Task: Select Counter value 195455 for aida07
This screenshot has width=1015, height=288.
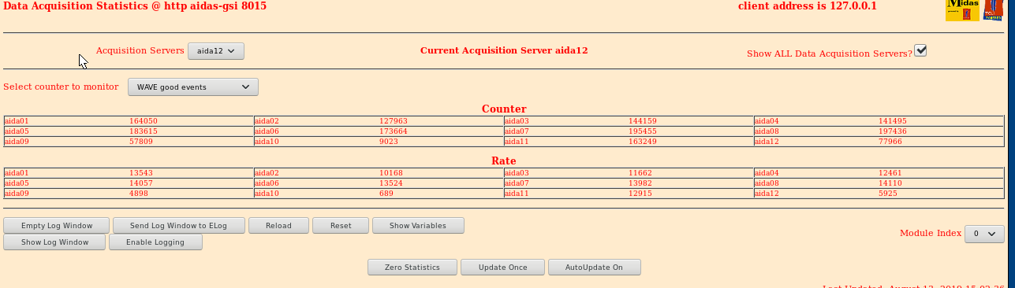Action: 643,131
